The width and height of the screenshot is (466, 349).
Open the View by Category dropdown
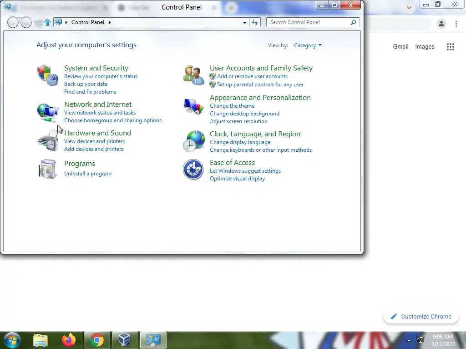308,45
